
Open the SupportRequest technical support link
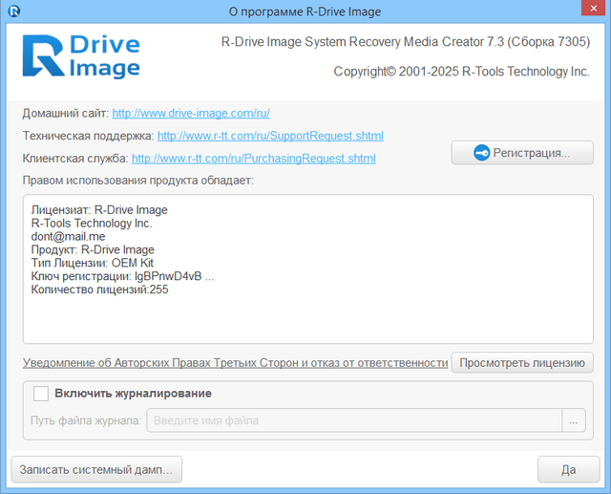click(x=270, y=136)
